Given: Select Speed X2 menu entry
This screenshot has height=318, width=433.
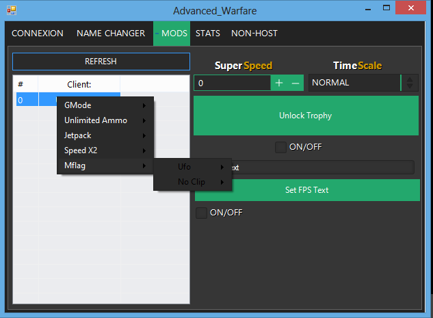Looking at the screenshot, I should pyautogui.click(x=105, y=150).
